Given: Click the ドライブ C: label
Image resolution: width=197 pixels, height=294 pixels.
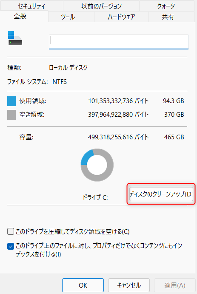Looking at the screenshot, I should point(95,197).
